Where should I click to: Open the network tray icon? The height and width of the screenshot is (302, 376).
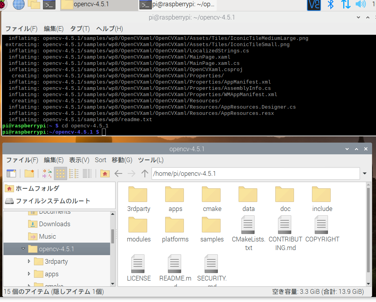pyautogui.click(x=346, y=5)
